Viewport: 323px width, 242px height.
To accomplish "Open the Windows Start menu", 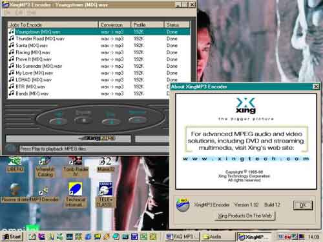I will pyautogui.click(x=12, y=237).
